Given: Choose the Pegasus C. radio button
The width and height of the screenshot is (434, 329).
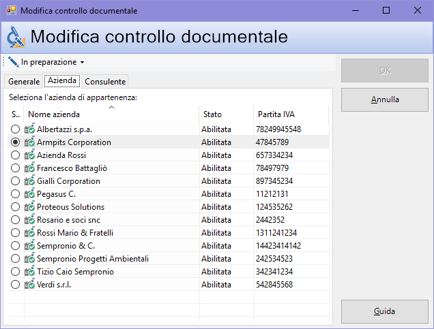Looking at the screenshot, I should click(15, 194).
